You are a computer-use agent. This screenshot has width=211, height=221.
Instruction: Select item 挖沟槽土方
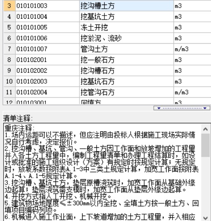(127, 6)
